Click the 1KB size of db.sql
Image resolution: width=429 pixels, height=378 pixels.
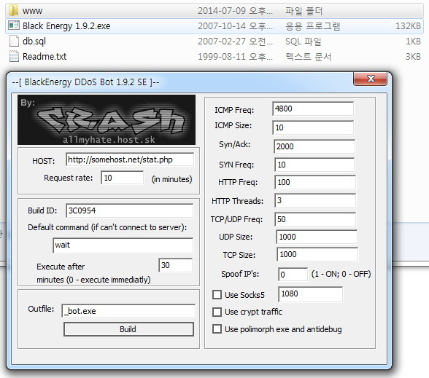(413, 42)
